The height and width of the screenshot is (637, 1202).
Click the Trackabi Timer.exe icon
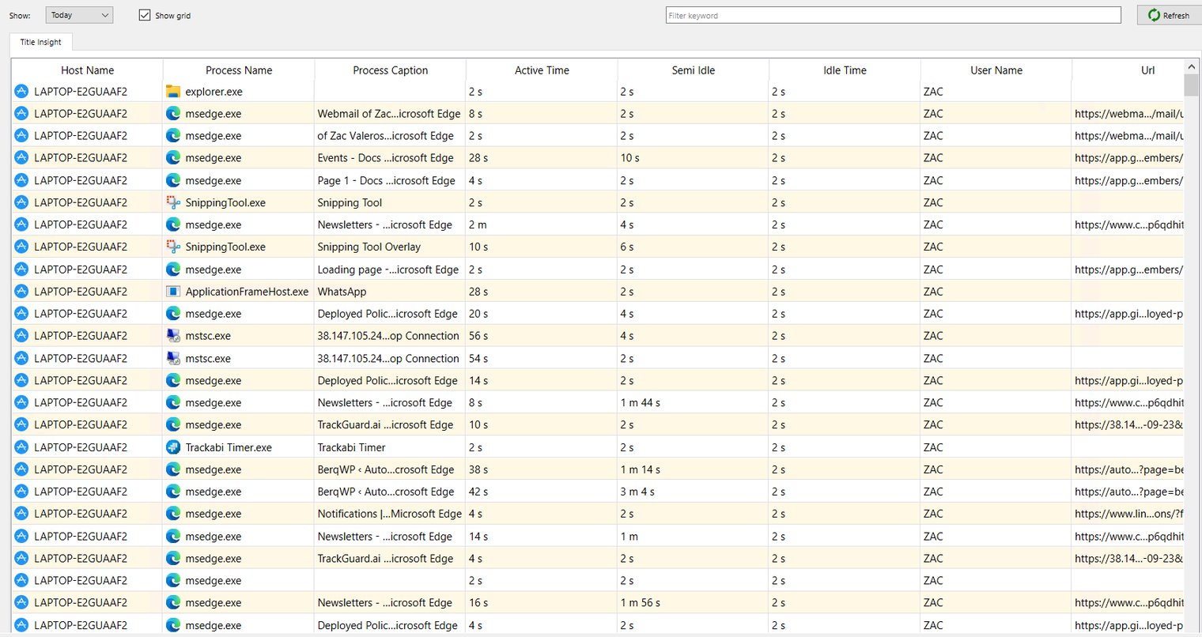pos(172,447)
